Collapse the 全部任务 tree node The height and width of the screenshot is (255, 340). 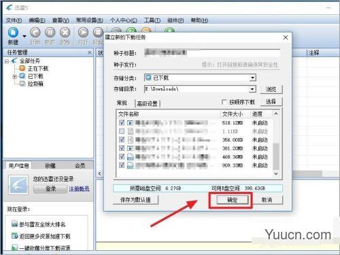pyautogui.click(x=7, y=61)
